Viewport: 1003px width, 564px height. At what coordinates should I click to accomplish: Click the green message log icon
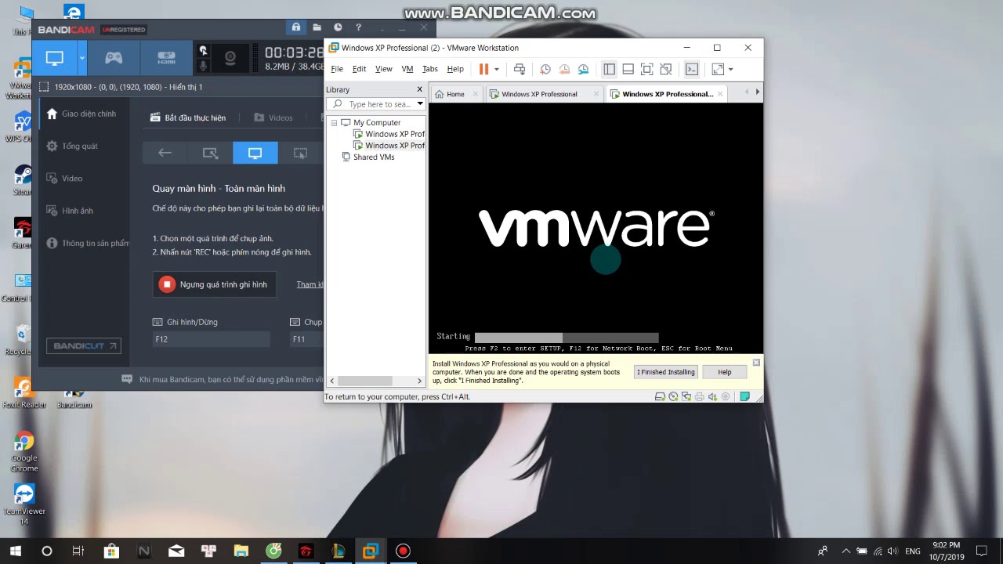coord(745,396)
